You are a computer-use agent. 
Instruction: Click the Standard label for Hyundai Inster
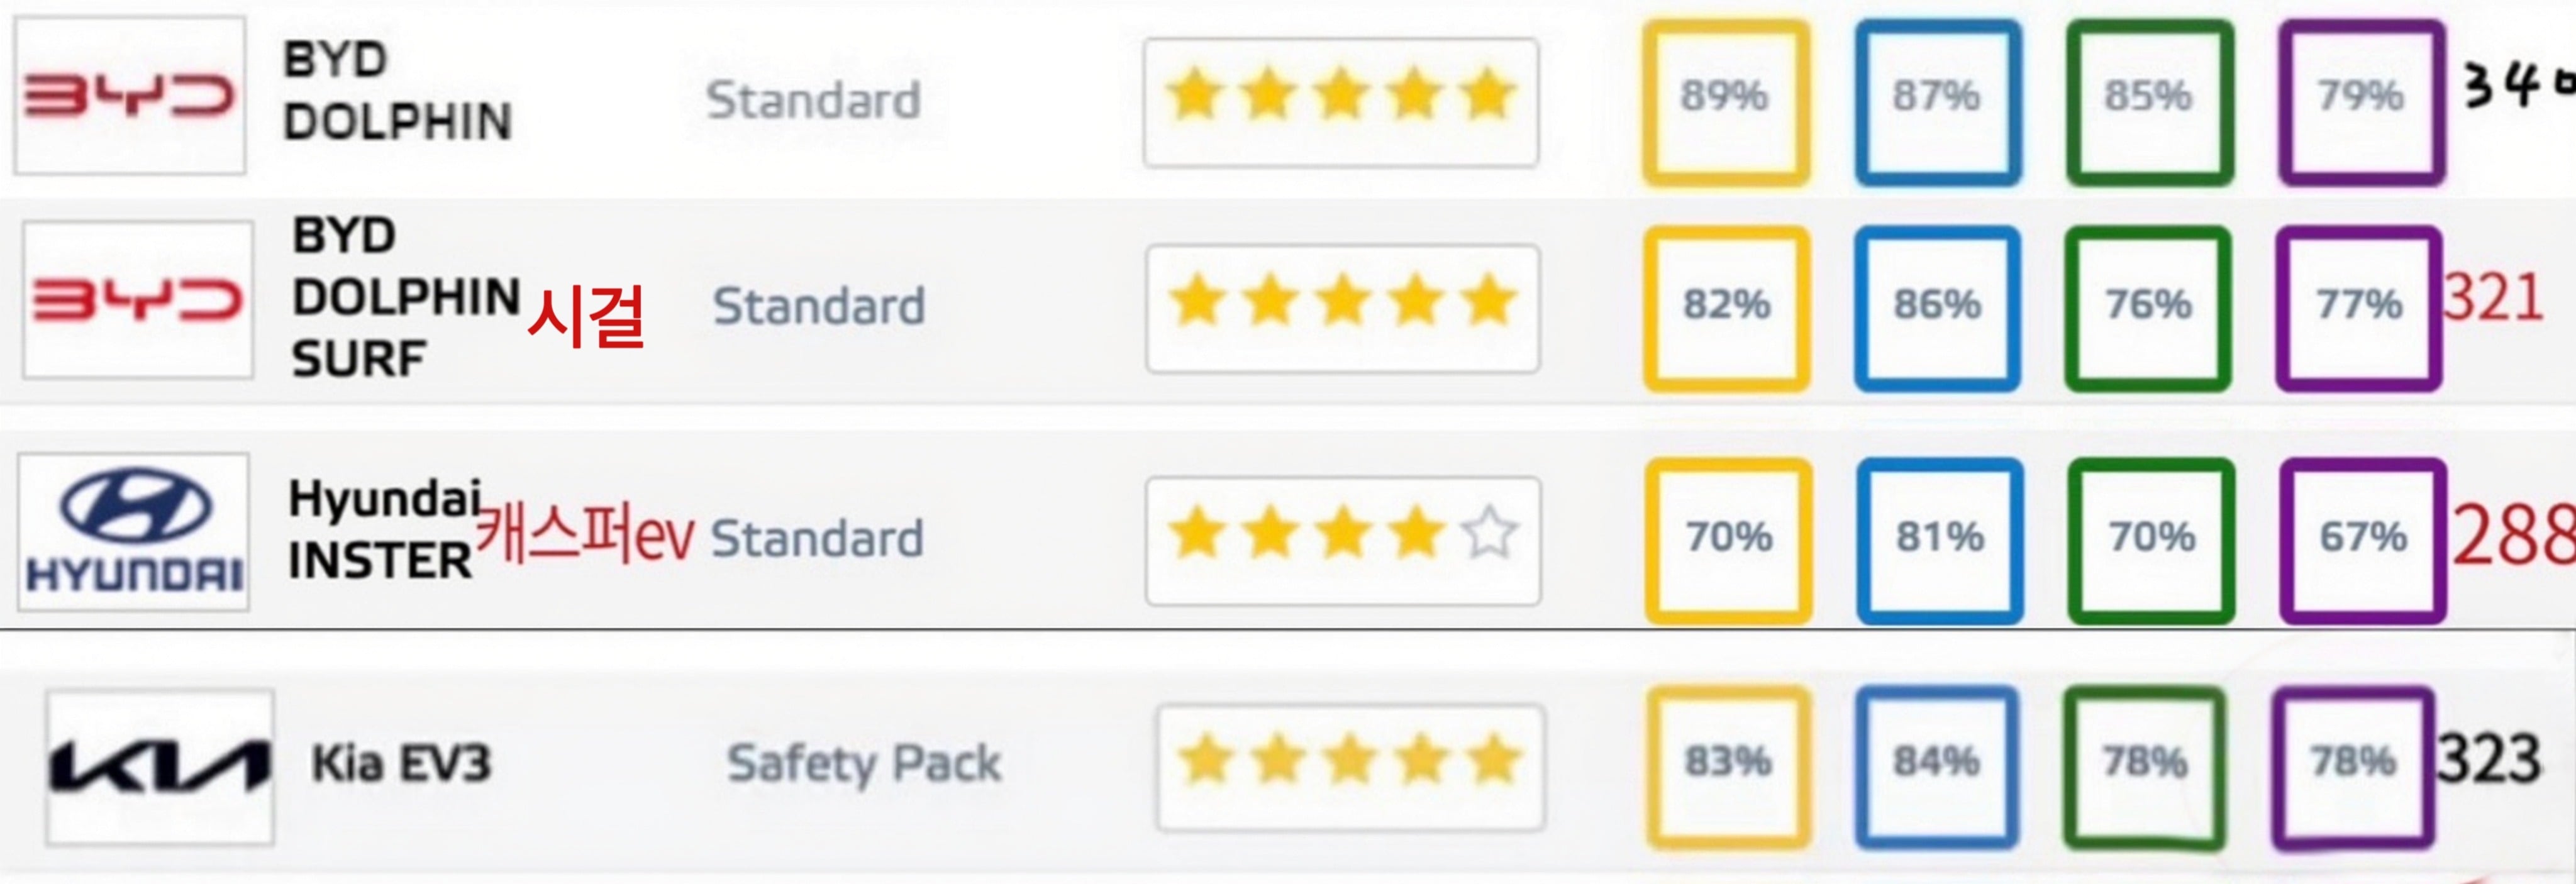pyautogui.click(x=817, y=538)
